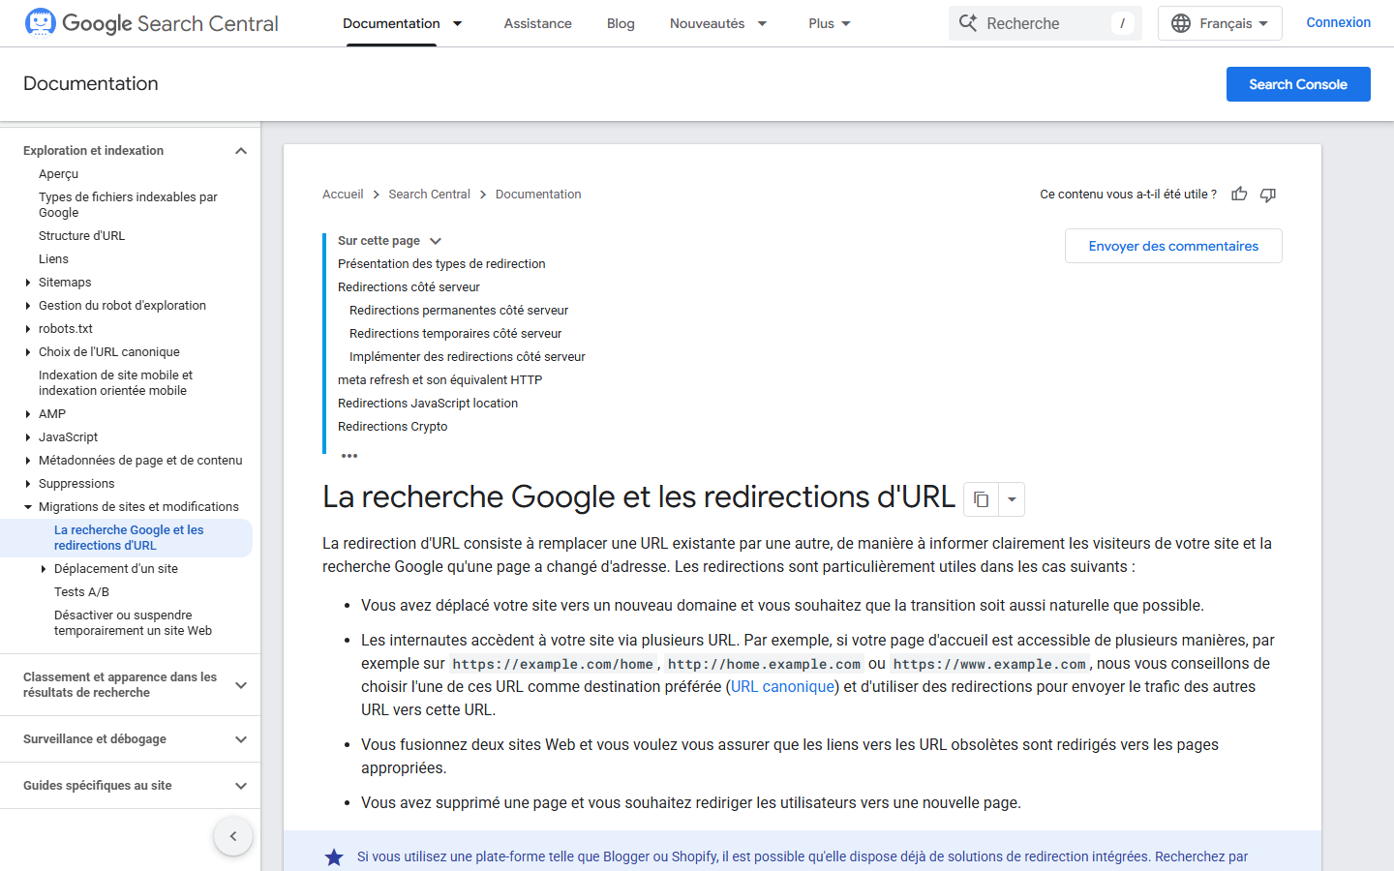Jump to Redirections temporaires côté serveur
This screenshot has width=1394, height=871.
tap(455, 334)
